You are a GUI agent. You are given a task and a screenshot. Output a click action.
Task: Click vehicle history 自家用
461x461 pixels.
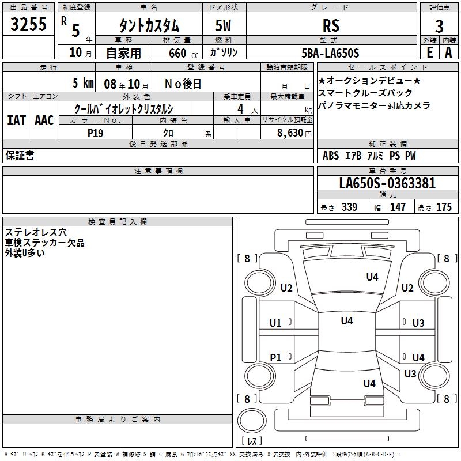tap(123, 53)
